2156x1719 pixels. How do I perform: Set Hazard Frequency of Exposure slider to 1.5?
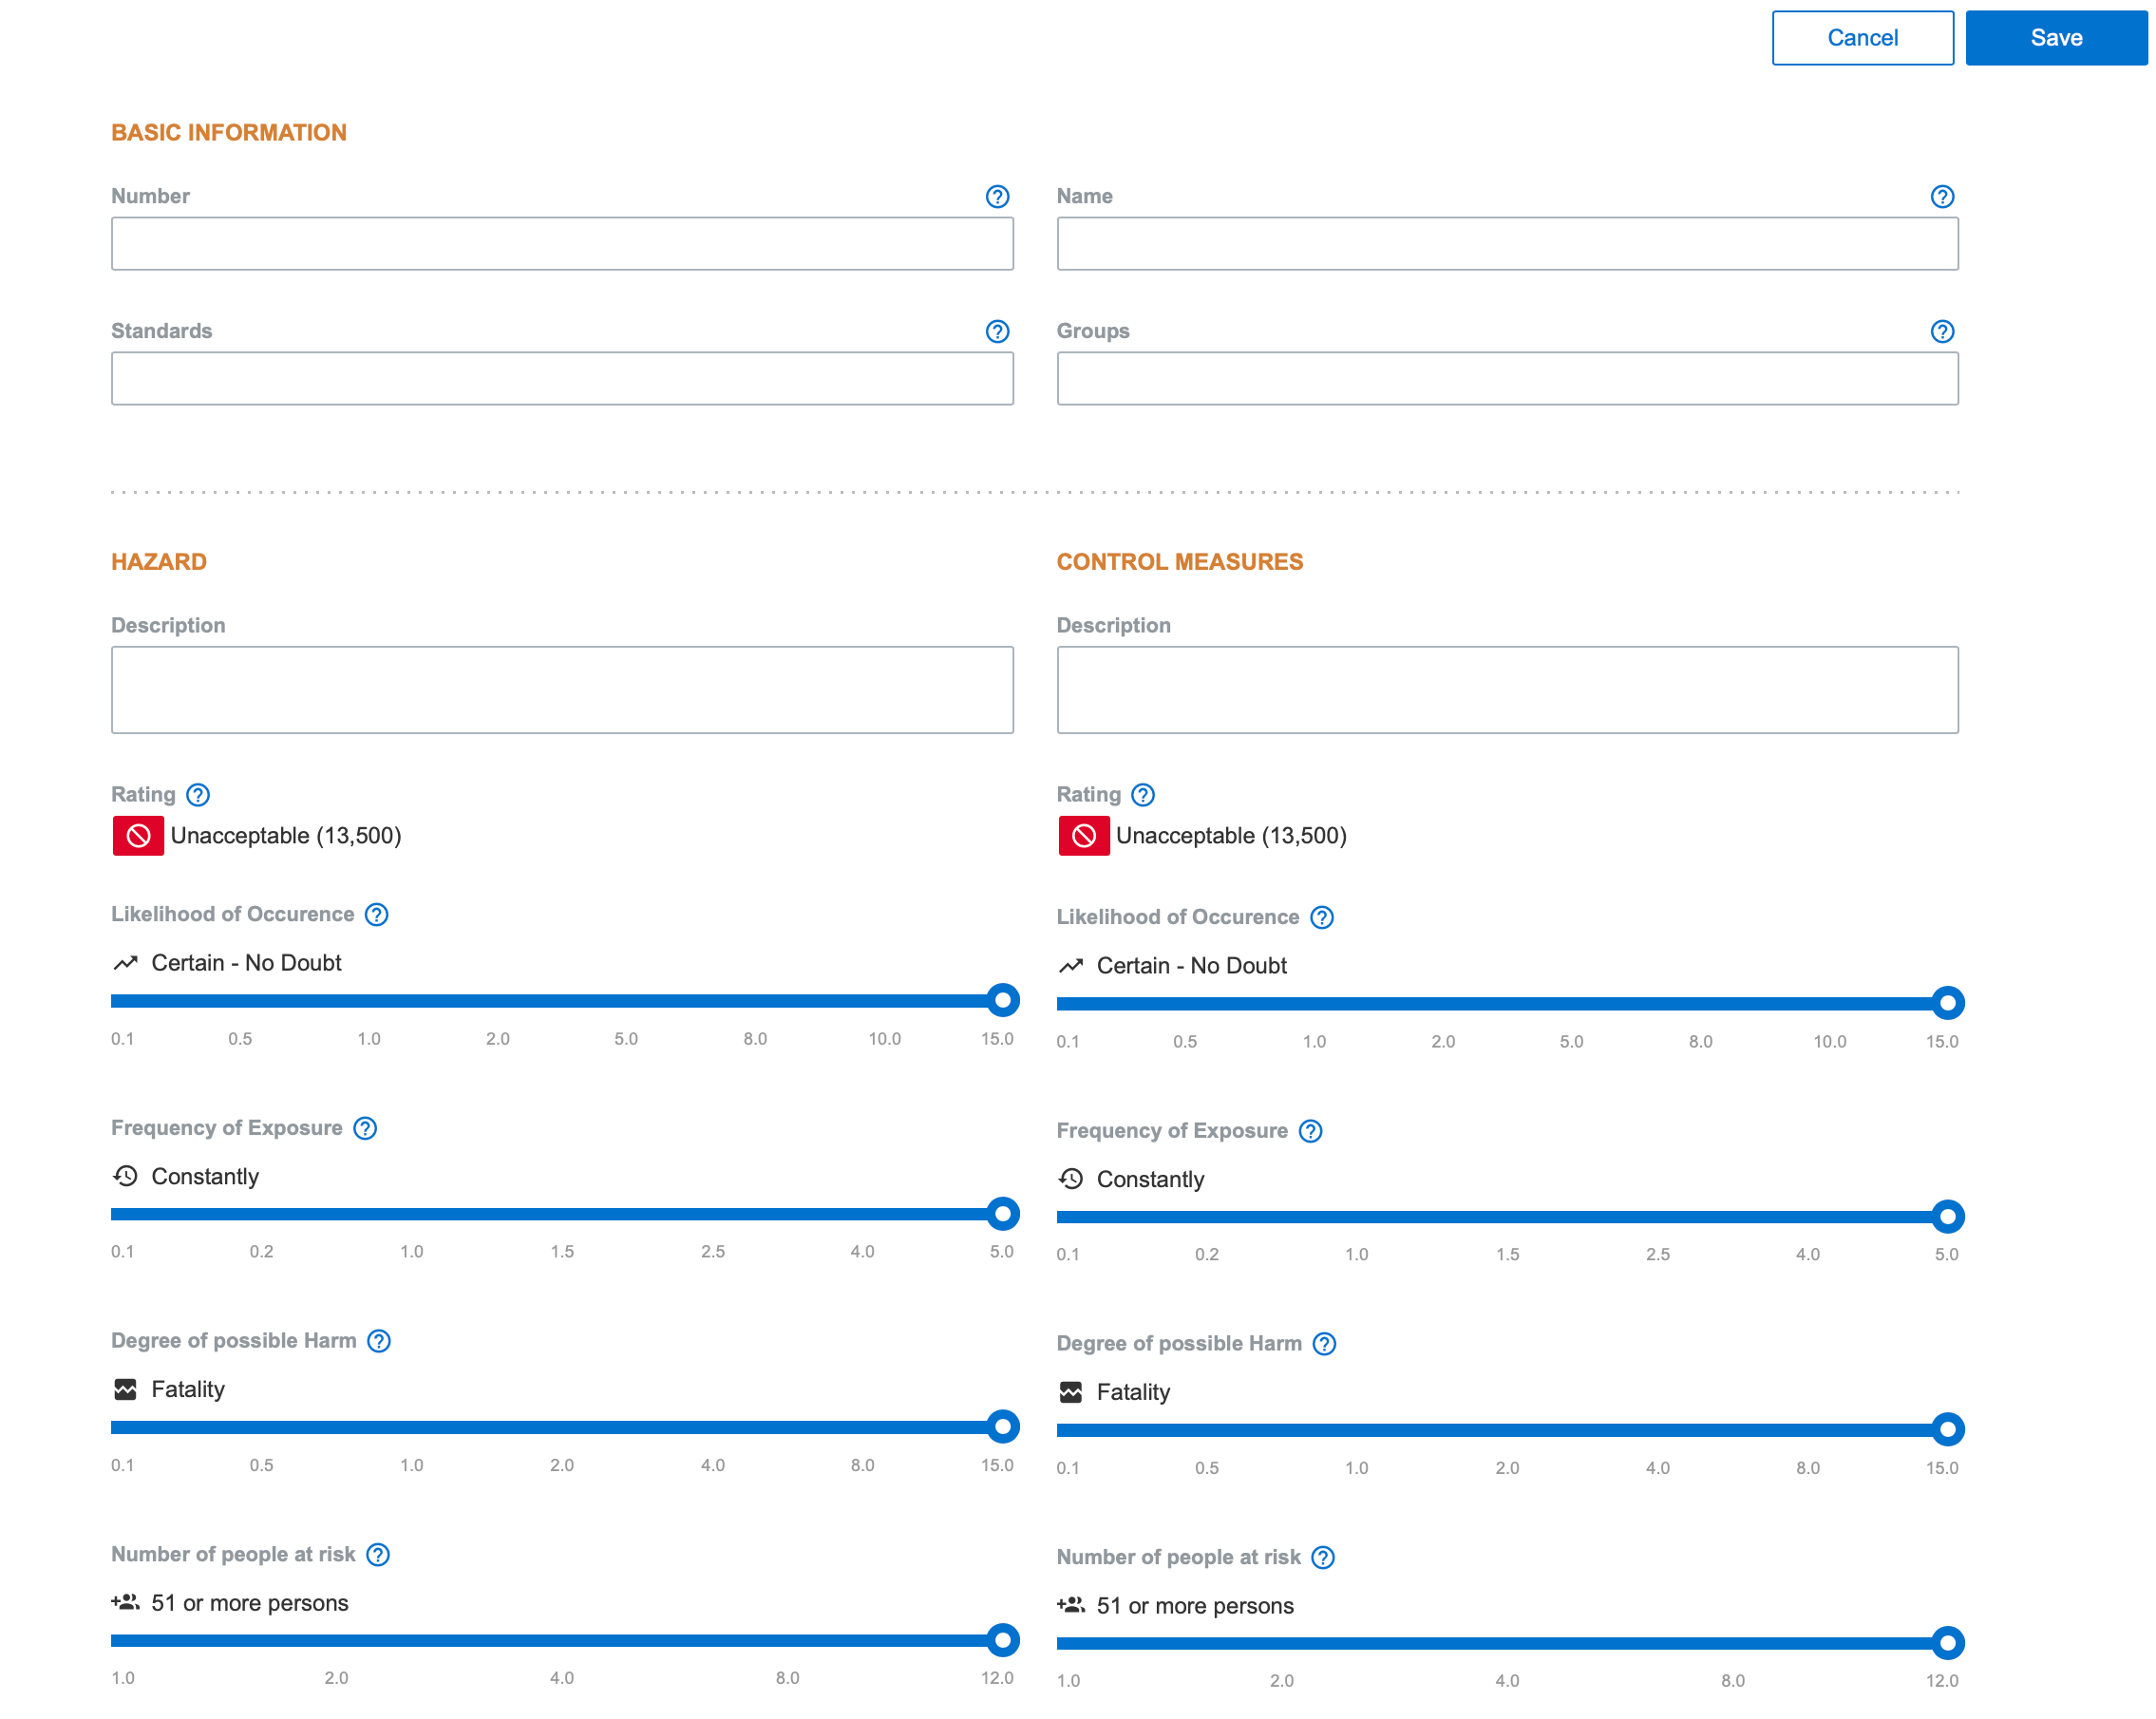562,1214
